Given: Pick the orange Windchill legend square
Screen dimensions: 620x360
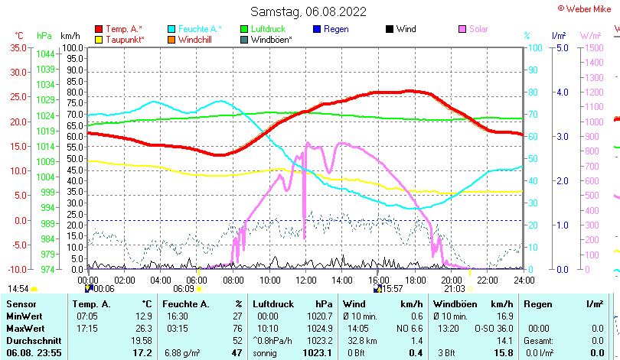Looking at the screenshot, I should 171,39.
